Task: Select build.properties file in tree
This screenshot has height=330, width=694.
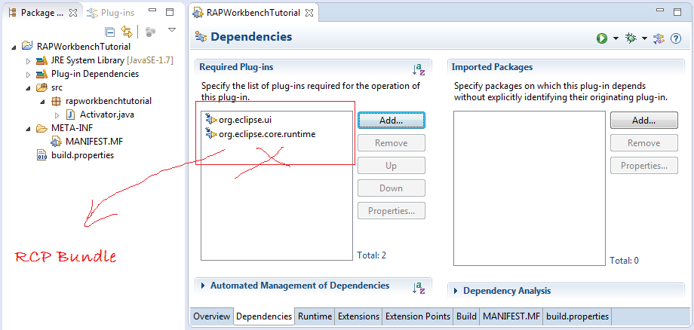Action: coord(82,155)
